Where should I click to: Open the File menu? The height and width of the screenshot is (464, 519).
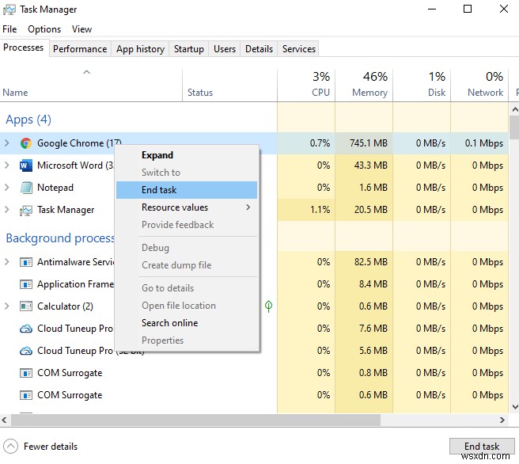coord(9,29)
